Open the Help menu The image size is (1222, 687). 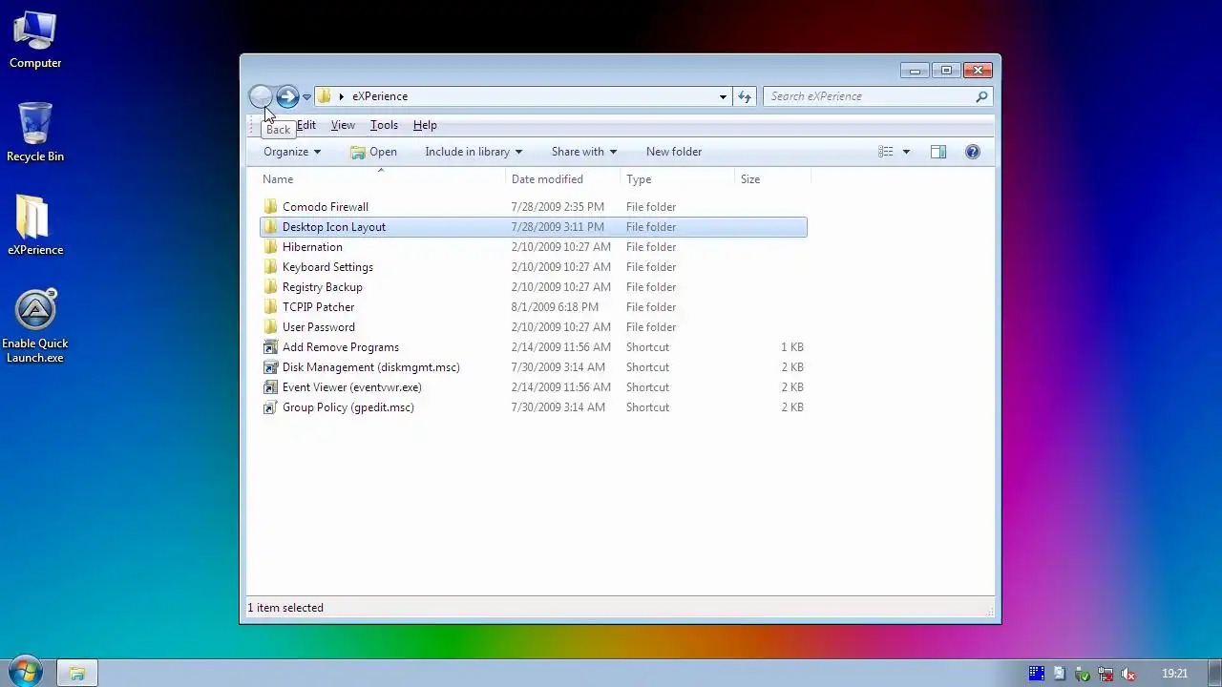425,125
